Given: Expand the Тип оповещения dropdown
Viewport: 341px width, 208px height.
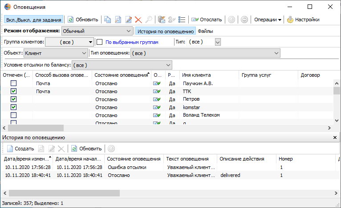Looking at the screenshot, I should pyautogui.click(x=205, y=53).
